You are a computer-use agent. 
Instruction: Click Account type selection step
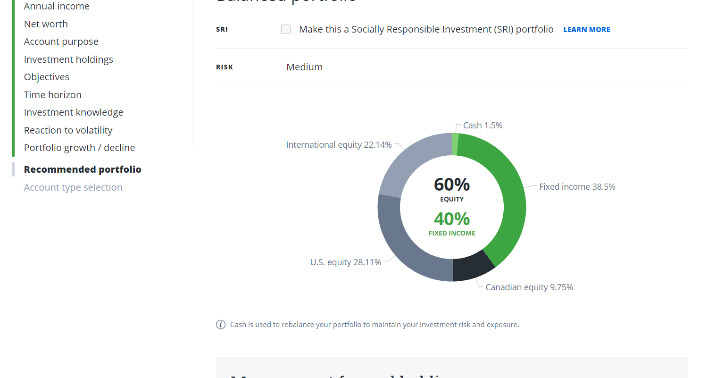73,187
